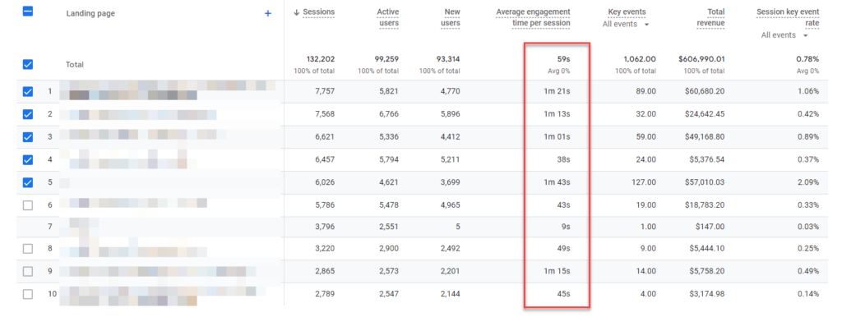Click the active users value 5,336
Screen dimensions: 842x317
coord(389,137)
